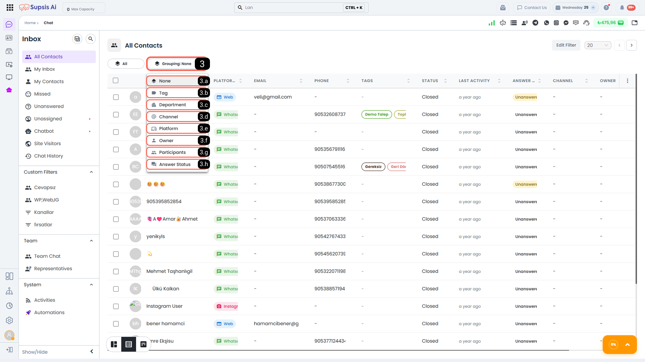The width and height of the screenshot is (645, 362).
Task: Check the veli@gmail.com row checkbox
Action: [116, 97]
